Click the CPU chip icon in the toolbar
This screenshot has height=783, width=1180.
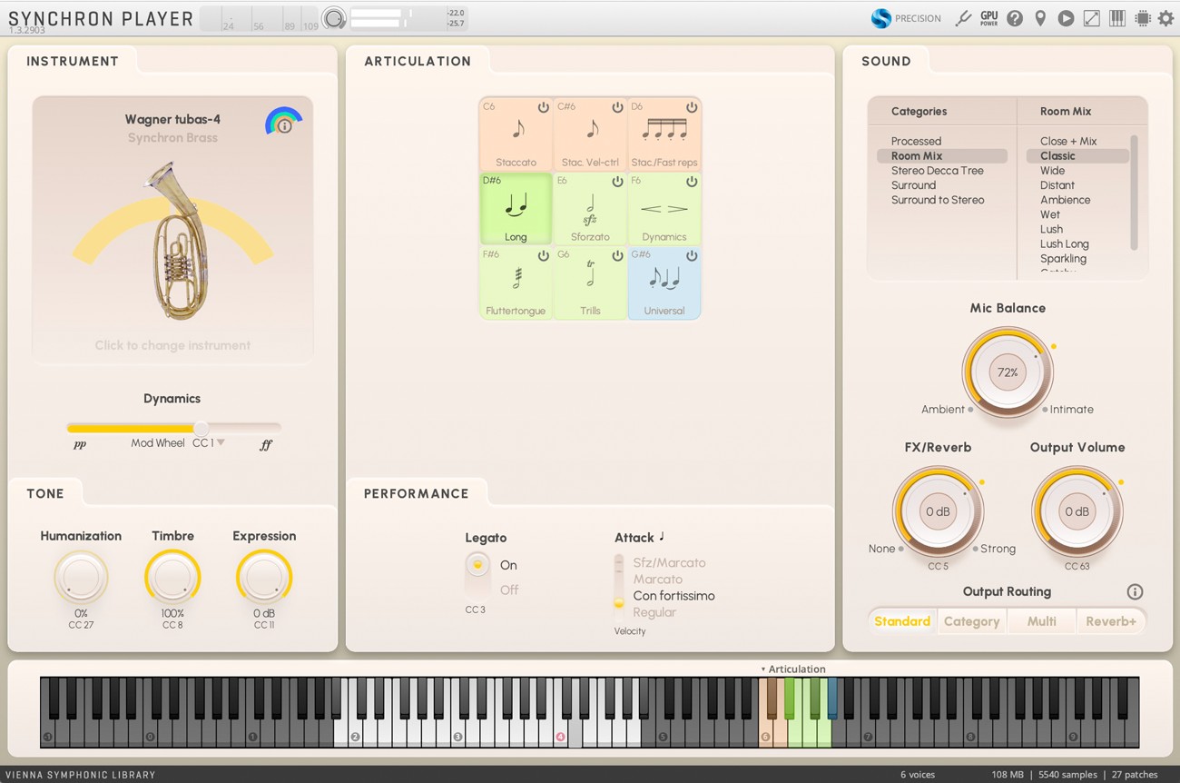tap(1141, 17)
